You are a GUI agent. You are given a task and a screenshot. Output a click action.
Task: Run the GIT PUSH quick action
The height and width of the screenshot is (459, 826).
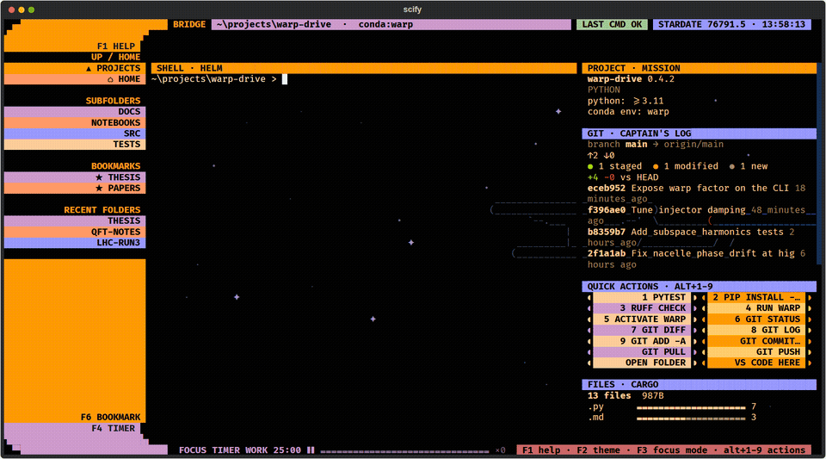coord(756,352)
